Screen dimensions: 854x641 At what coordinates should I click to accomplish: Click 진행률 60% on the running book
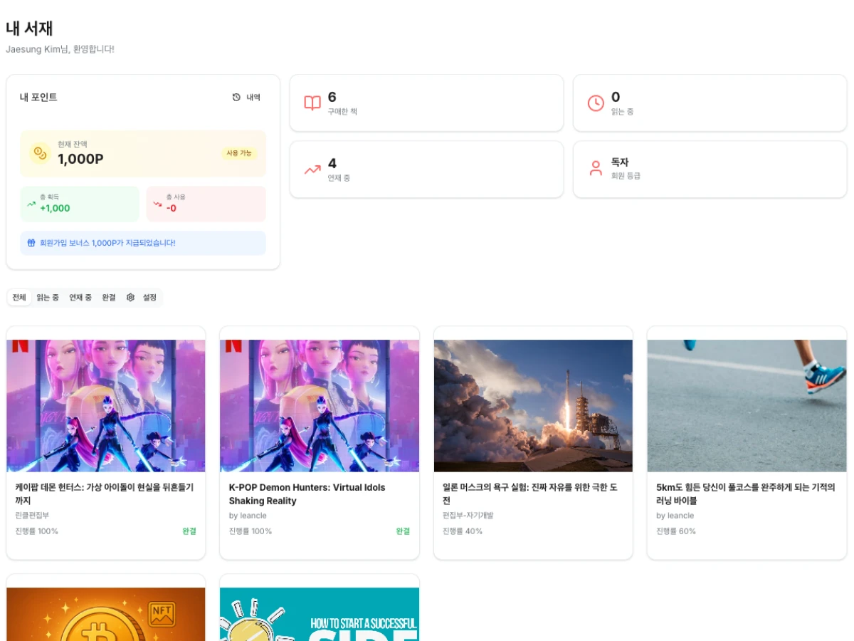(x=676, y=531)
